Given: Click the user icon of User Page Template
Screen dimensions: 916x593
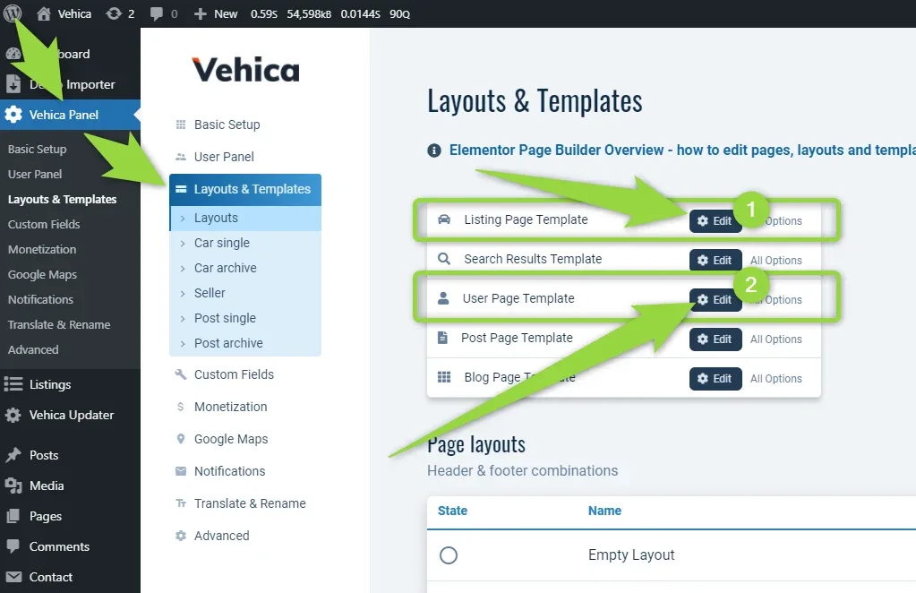Looking at the screenshot, I should [443, 298].
